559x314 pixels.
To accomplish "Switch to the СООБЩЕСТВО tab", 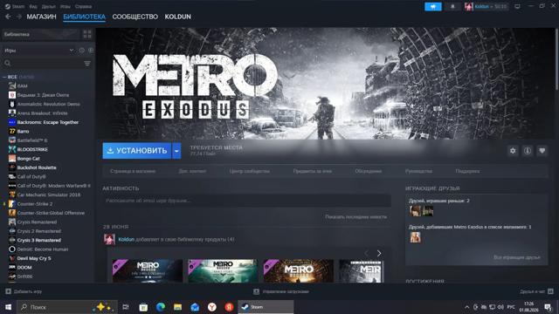I will [135, 17].
